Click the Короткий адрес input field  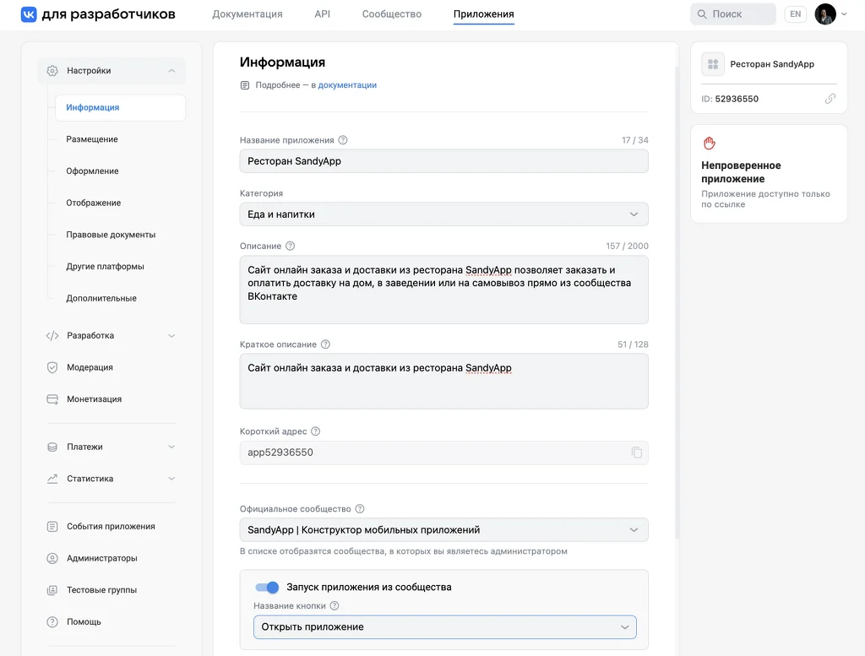443,453
